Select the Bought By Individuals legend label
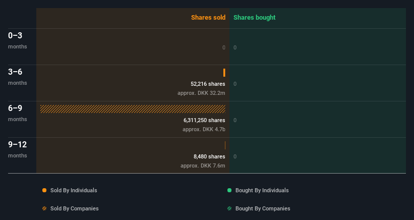 262,190
